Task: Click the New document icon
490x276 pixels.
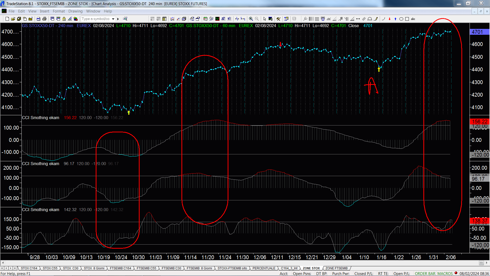Action: pyautogui.click(x=7, y=19)
